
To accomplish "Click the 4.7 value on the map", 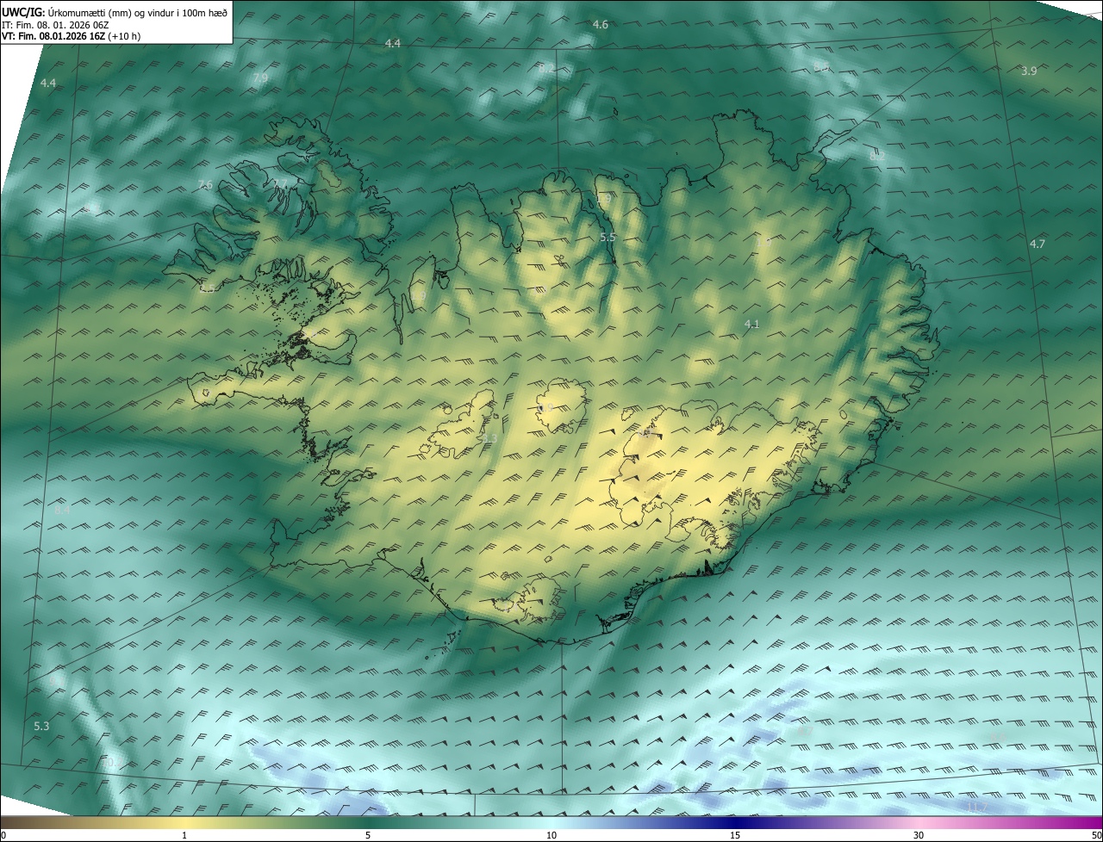I will [1038, 245].
